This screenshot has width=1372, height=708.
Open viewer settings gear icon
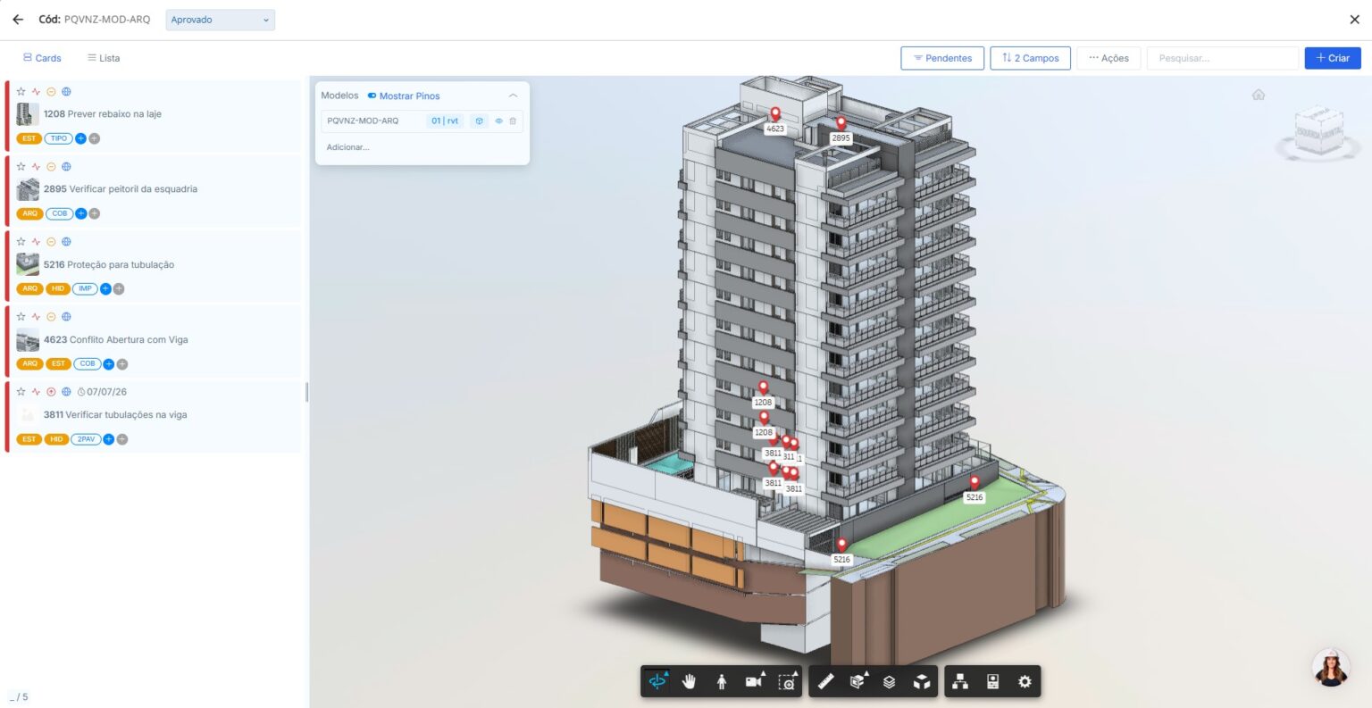coord(1025,681)
